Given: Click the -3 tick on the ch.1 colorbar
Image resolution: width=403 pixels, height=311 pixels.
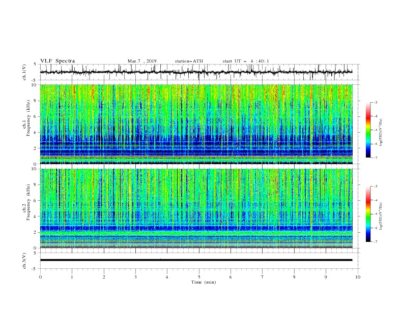Looking at the screenshot, I should click(x=376, y=102).
